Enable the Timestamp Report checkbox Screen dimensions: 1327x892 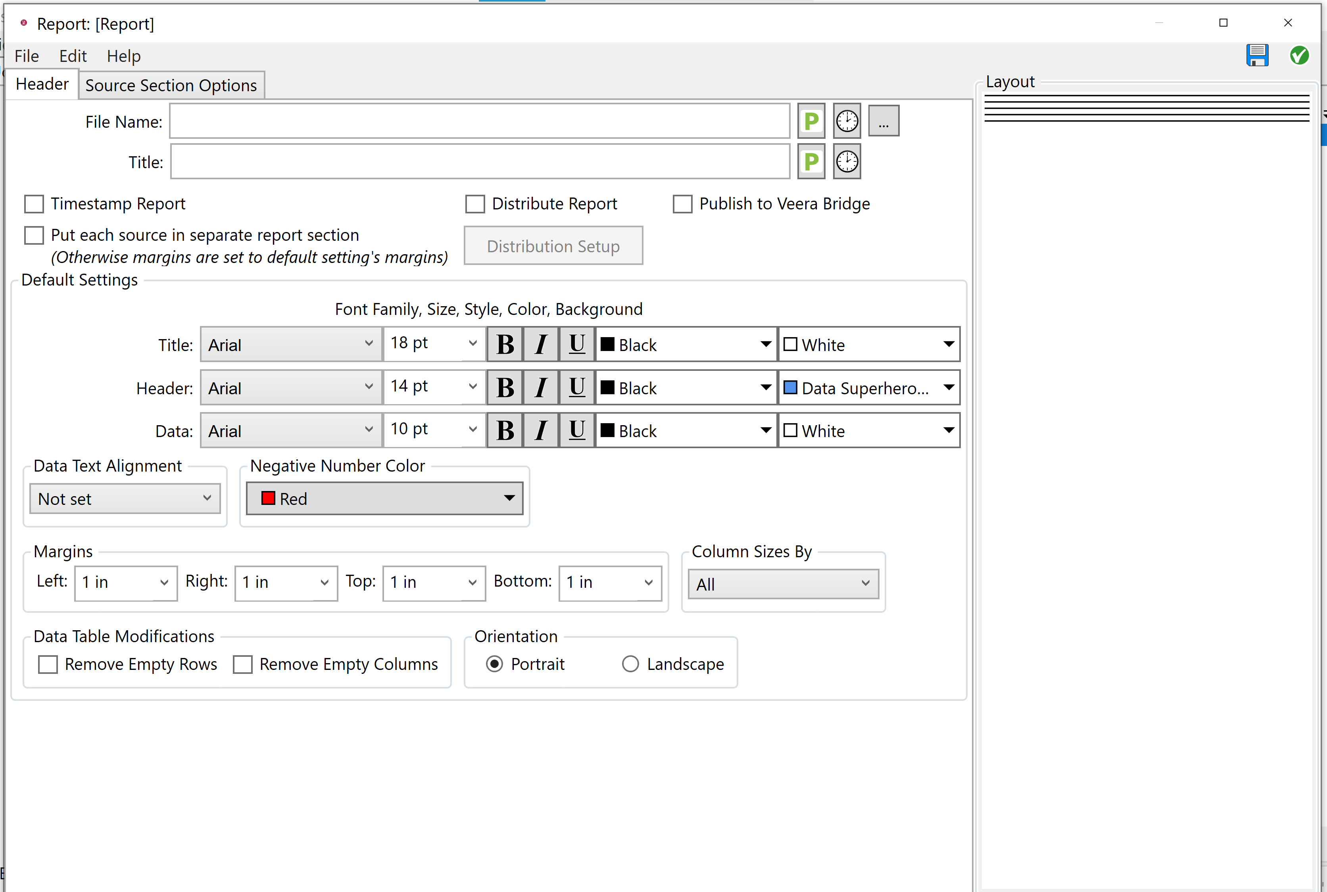coord(34,203)
